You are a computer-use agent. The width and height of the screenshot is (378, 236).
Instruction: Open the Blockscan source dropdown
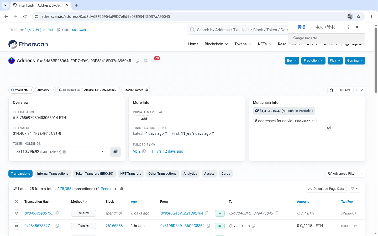[305, 121]
